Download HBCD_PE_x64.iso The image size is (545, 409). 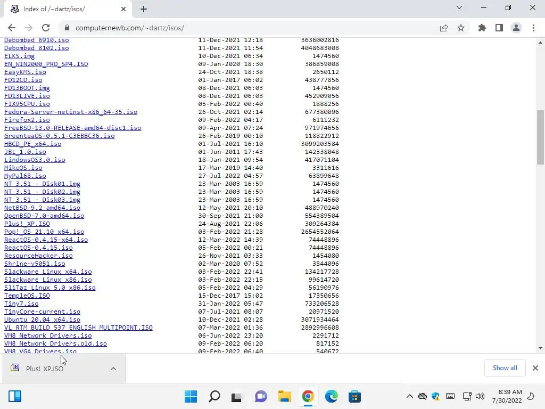[x=32, y=144]
